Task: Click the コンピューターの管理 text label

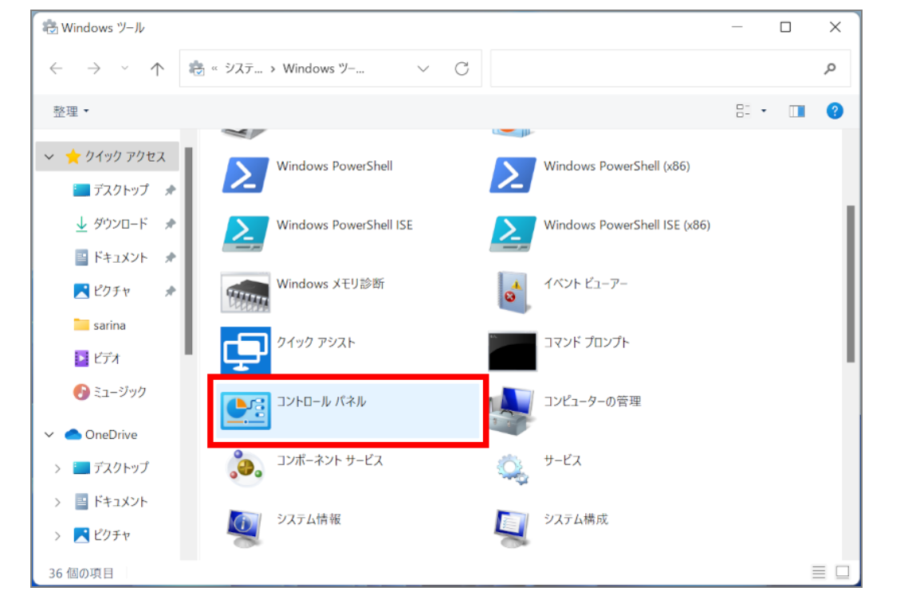Action: click(x=592, y=401)
